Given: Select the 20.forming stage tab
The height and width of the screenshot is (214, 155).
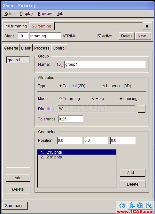Looking at the screenshot, I should (42, 26).
